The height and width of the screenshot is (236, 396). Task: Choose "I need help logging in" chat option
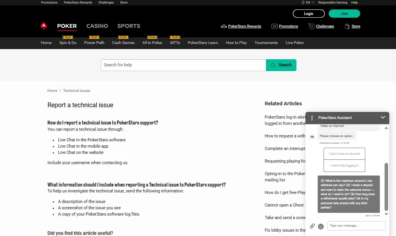[x=344, y=165]
